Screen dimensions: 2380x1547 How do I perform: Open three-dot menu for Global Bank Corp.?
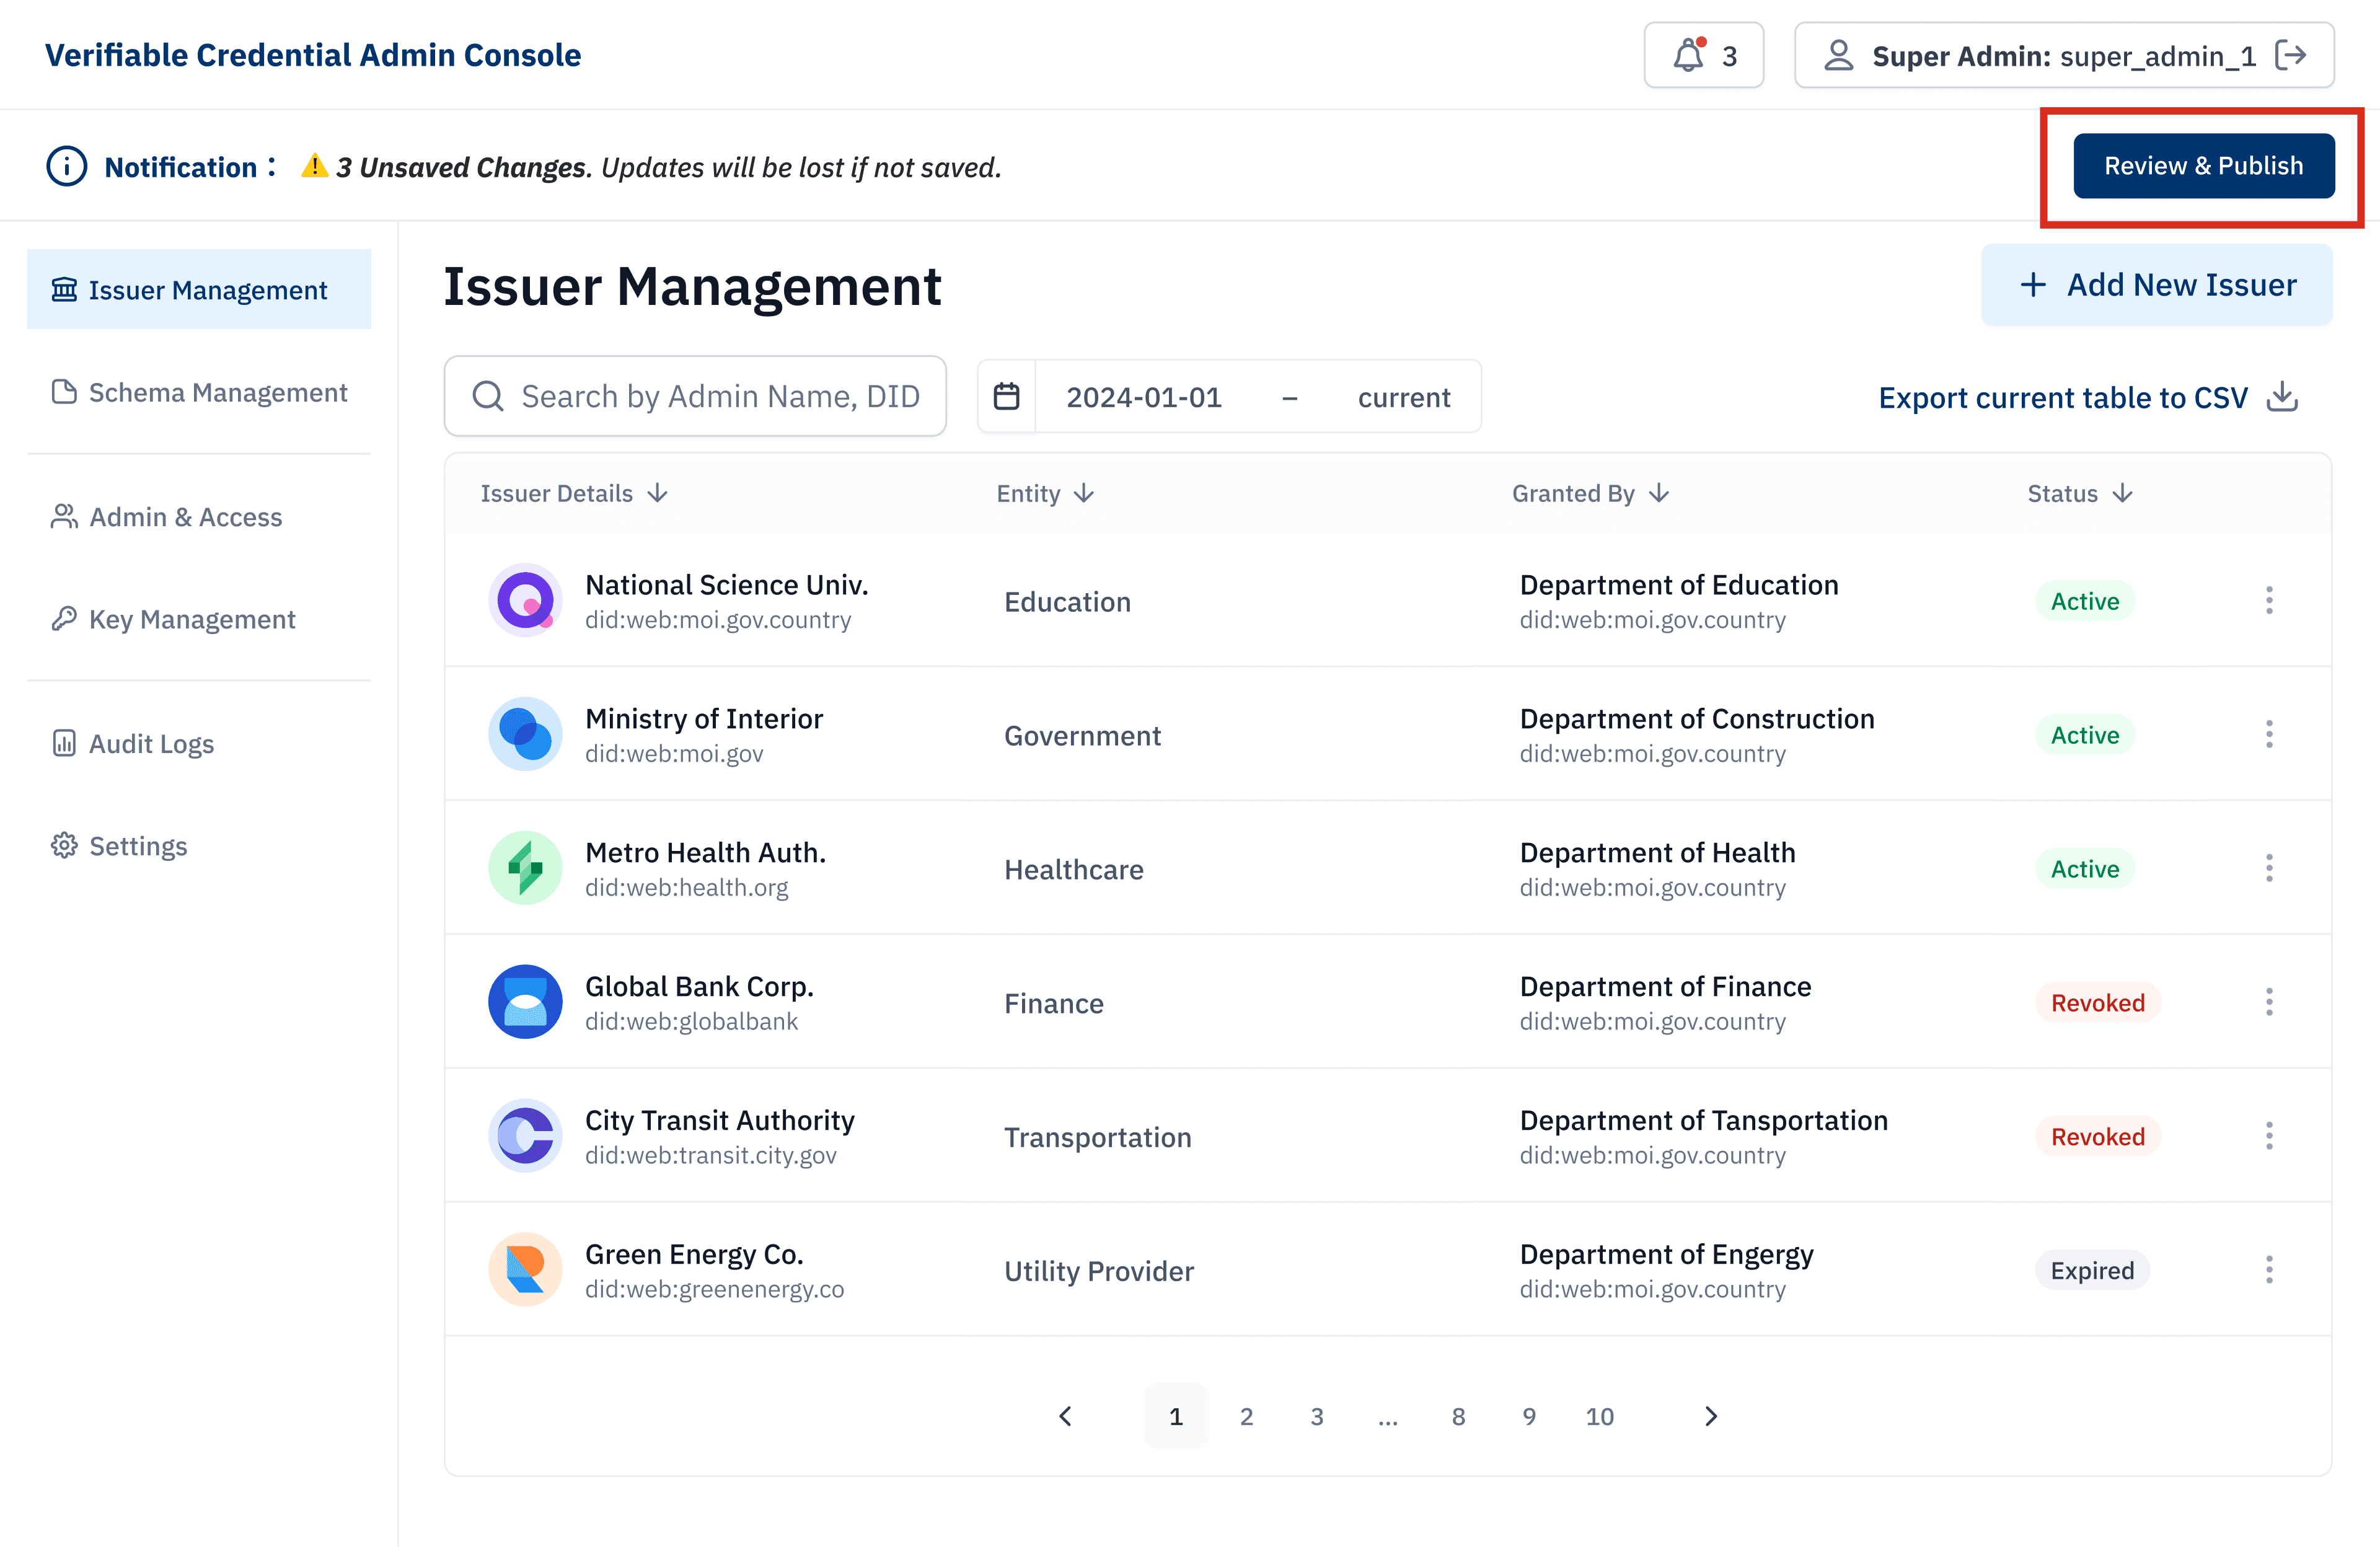click(2269, 1002)
